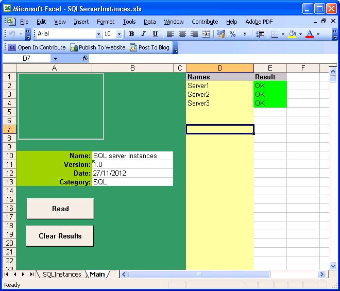Apply Percent style format
The height and width of the screenshot is (291, 340).
232,34
